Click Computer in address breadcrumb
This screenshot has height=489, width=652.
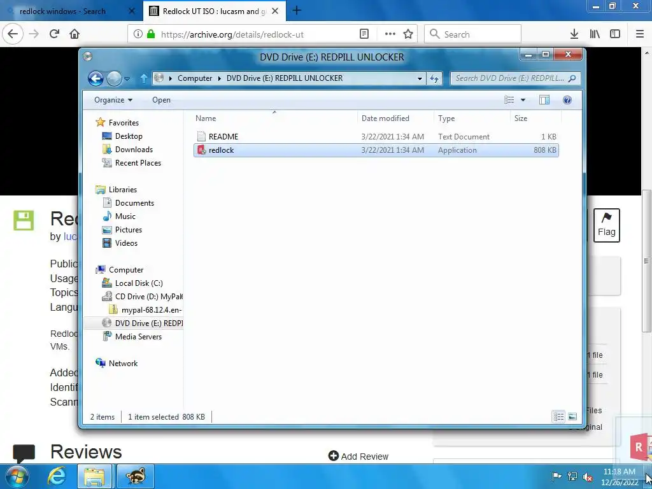click(x=195, y=78)
